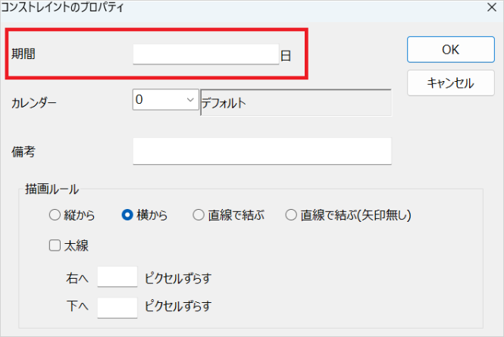Select the 縦から radio button
504x337 pixels.
pos(54,215)
